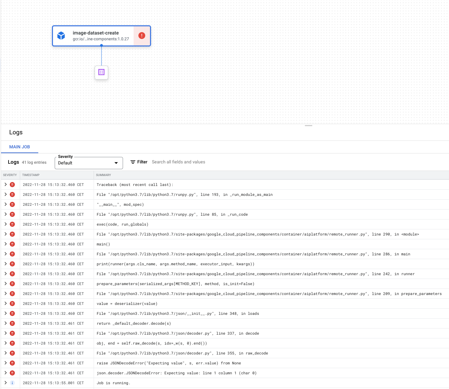
Task: Click the Logs panel resize handle
Action: pyautogui.click(x=308, y=125)
